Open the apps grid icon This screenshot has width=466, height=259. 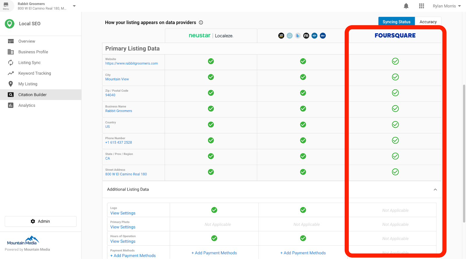point(421,6)
